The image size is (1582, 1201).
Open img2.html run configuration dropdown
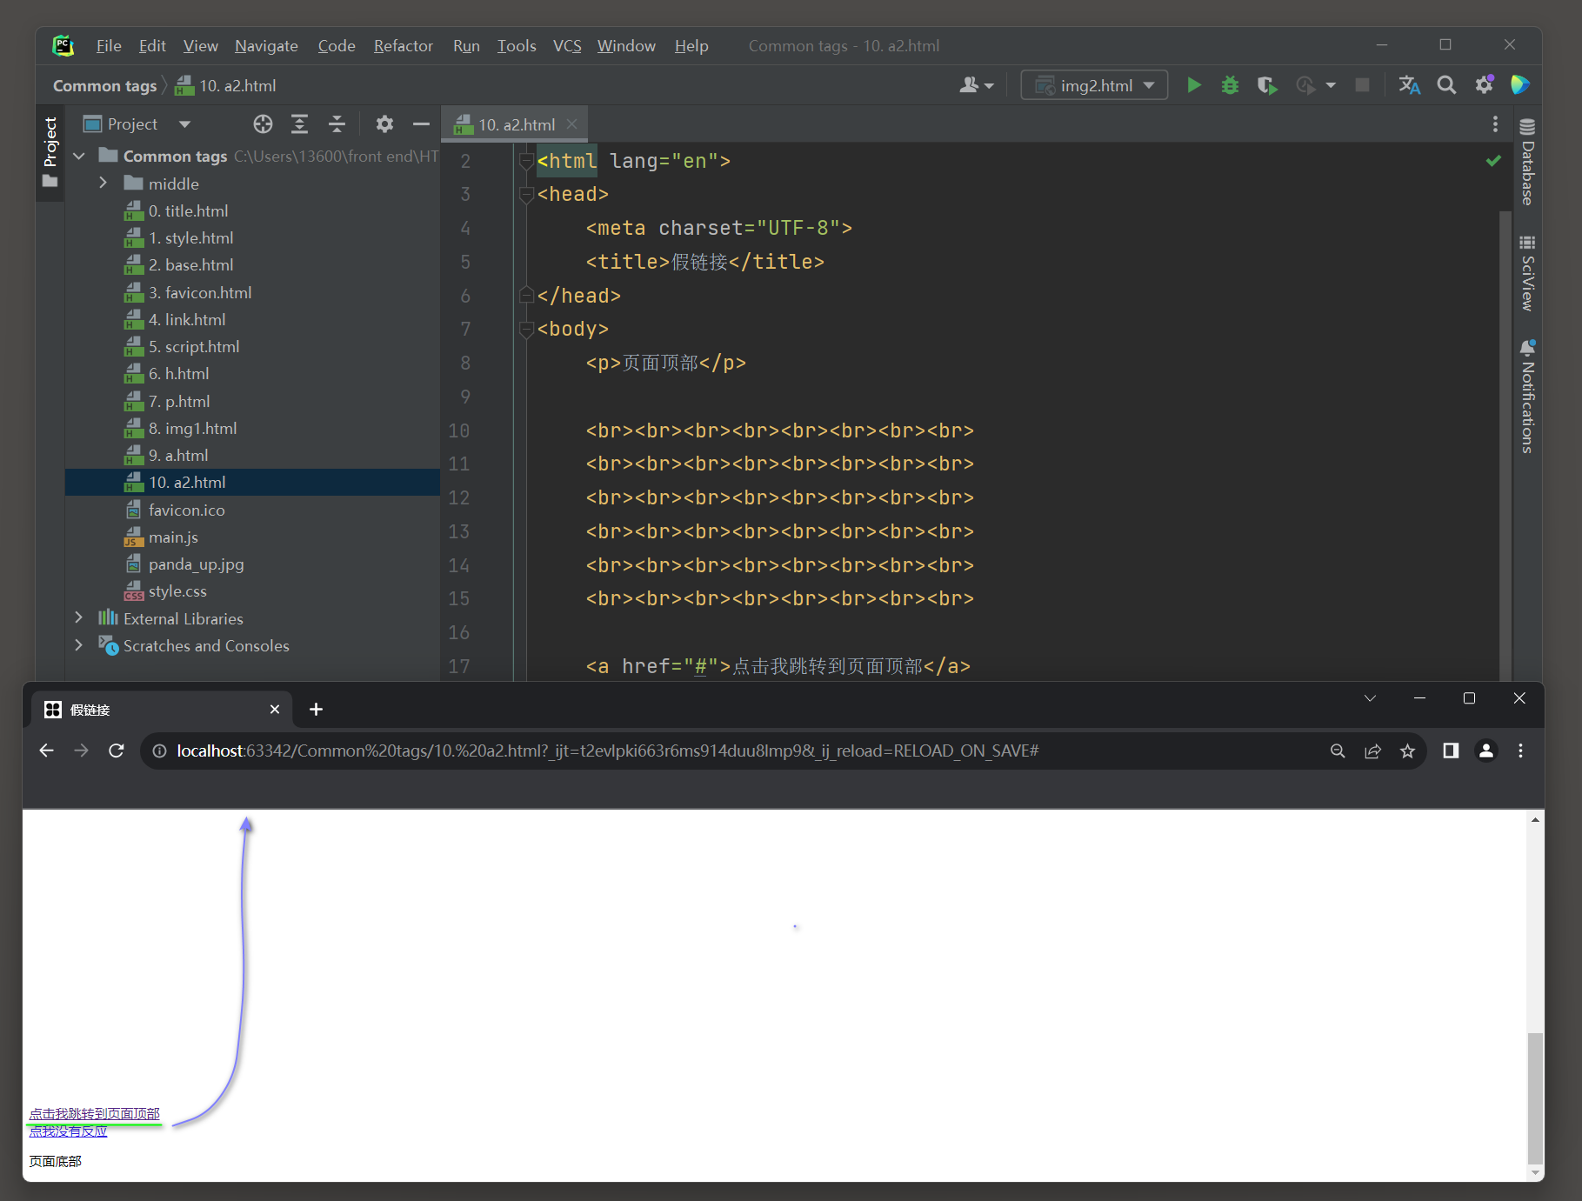coord(1094,85)
